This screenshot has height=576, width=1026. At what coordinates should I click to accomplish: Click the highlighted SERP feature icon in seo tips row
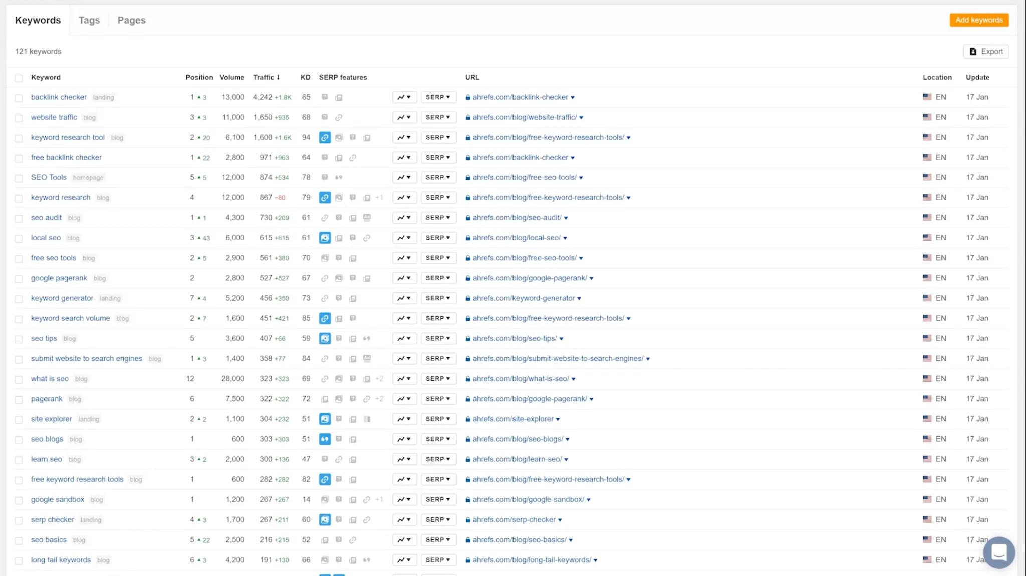325,339
